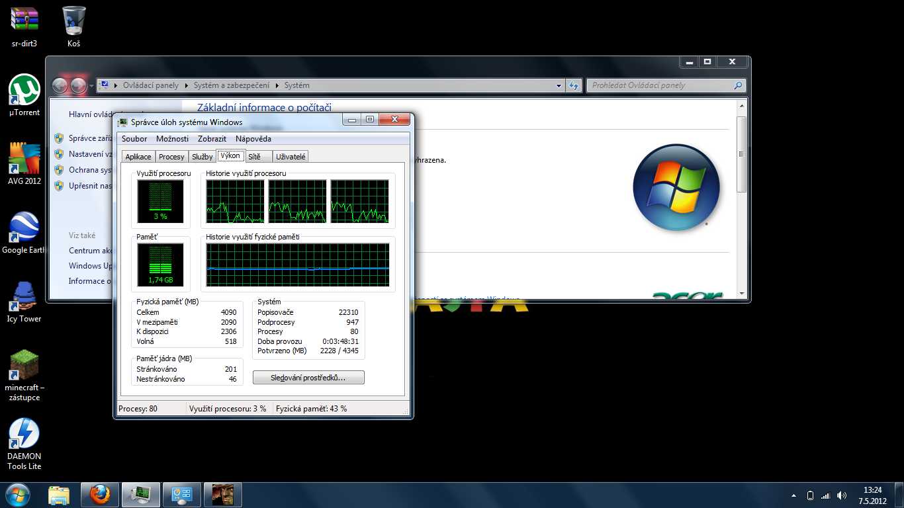Click the shield icon beside Ochrana syst

click(x=59, y=170)
